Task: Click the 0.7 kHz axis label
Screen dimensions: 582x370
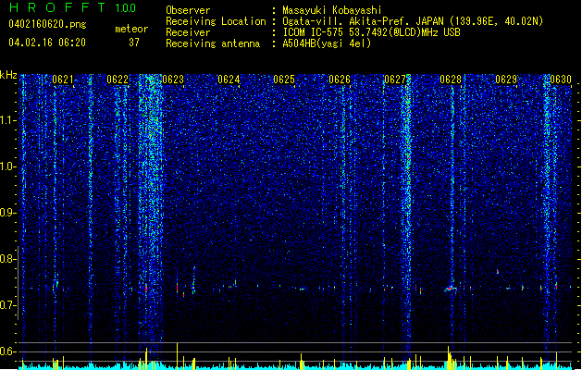Action: (x=7, y=305)
